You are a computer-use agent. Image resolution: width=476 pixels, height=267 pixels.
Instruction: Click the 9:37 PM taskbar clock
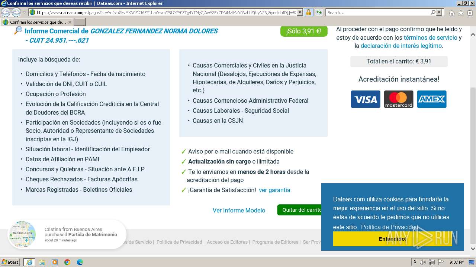[457, 262]
